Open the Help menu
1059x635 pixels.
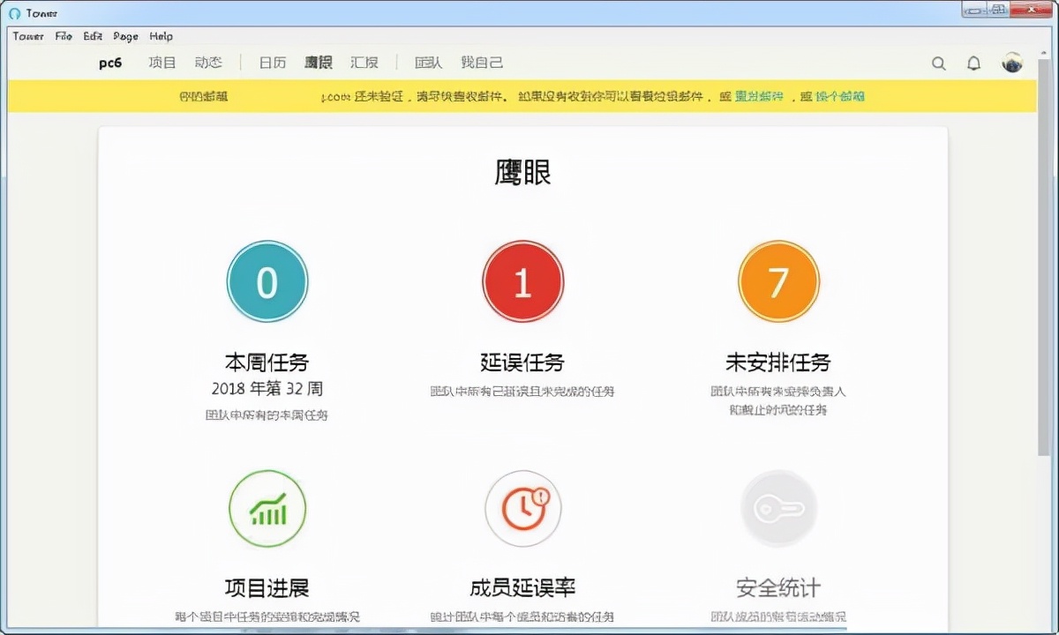(161, 36)
